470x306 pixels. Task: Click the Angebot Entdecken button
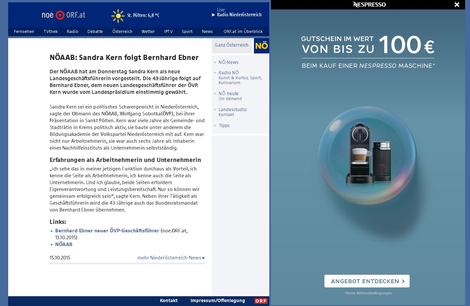coord(367,281)
